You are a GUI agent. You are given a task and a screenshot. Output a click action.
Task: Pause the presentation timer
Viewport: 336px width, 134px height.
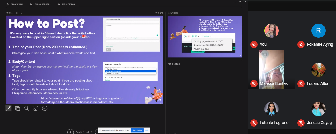(x=17, y=13)
